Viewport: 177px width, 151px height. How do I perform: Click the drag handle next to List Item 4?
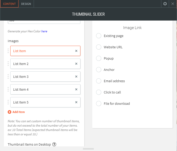(8, 89)
